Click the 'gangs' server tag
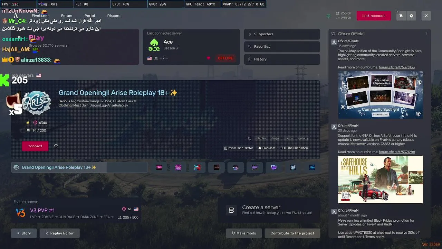This screenshot has width=442, height=249. 289,139
